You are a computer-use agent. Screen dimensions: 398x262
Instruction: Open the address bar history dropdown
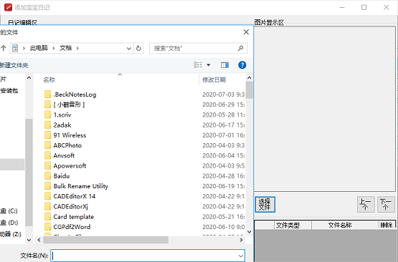point(128,49)
